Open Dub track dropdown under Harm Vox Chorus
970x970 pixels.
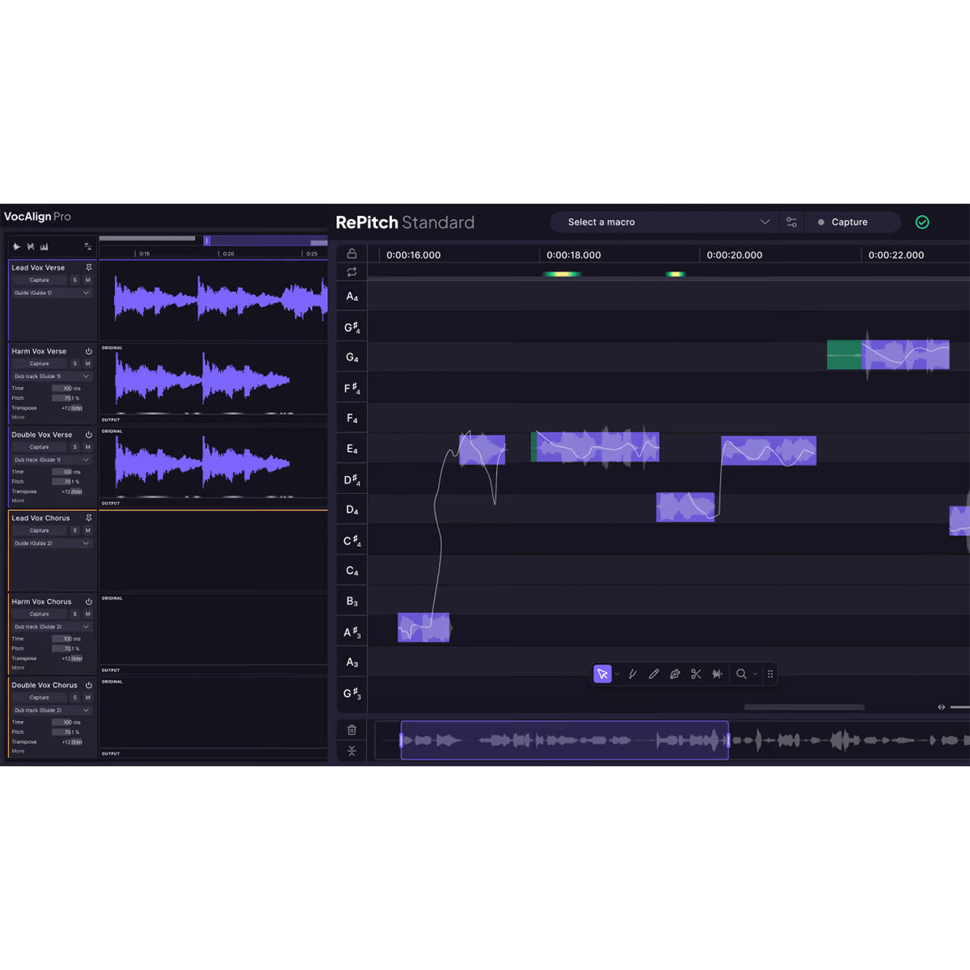[x=52, y=626]
